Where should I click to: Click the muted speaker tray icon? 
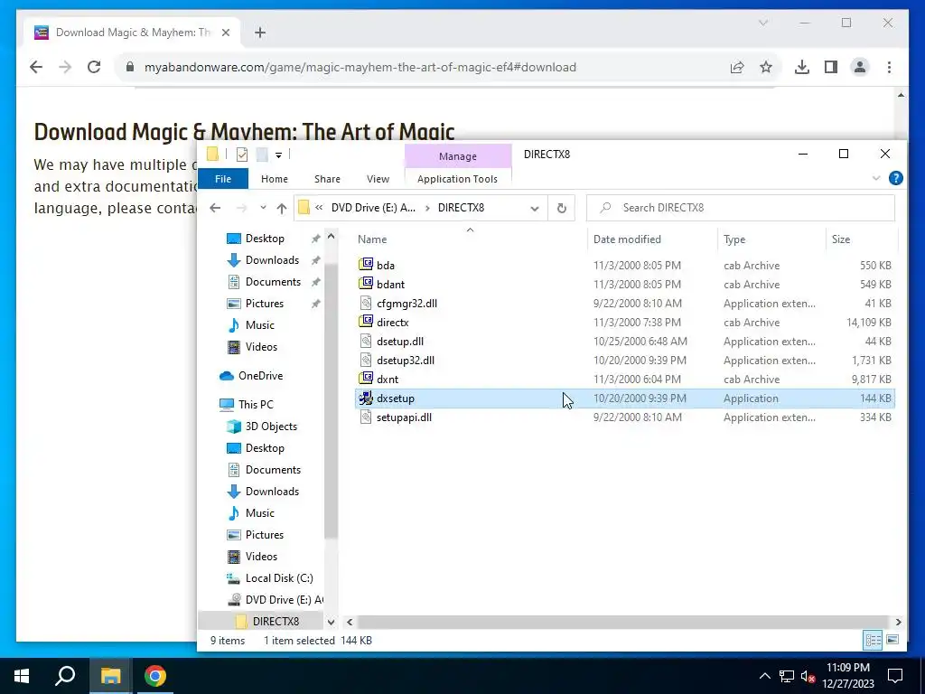(808, 676)
